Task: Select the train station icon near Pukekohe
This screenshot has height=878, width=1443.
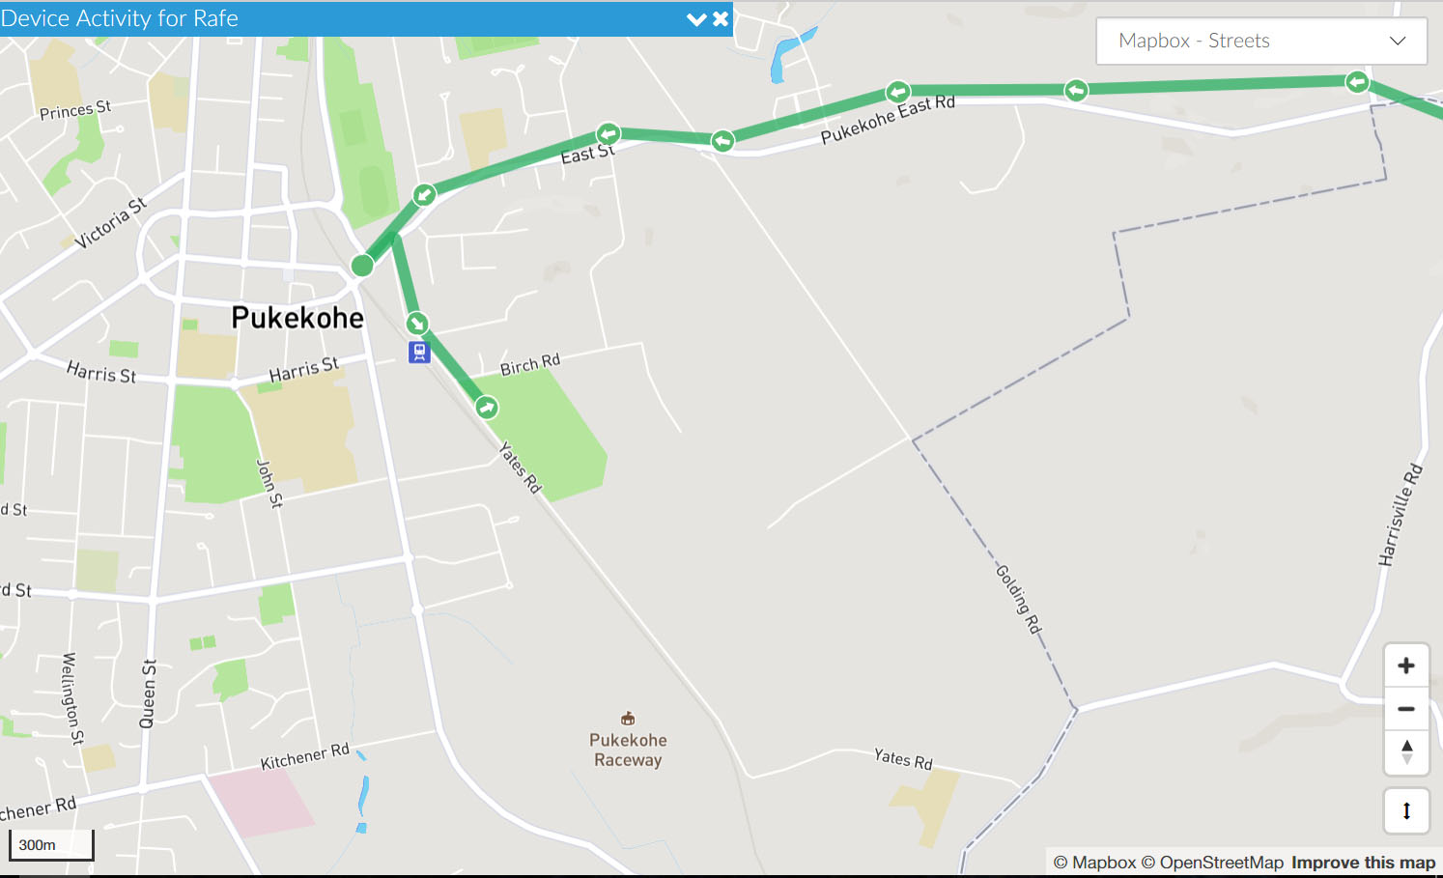Action: click(x=418, y=352)
